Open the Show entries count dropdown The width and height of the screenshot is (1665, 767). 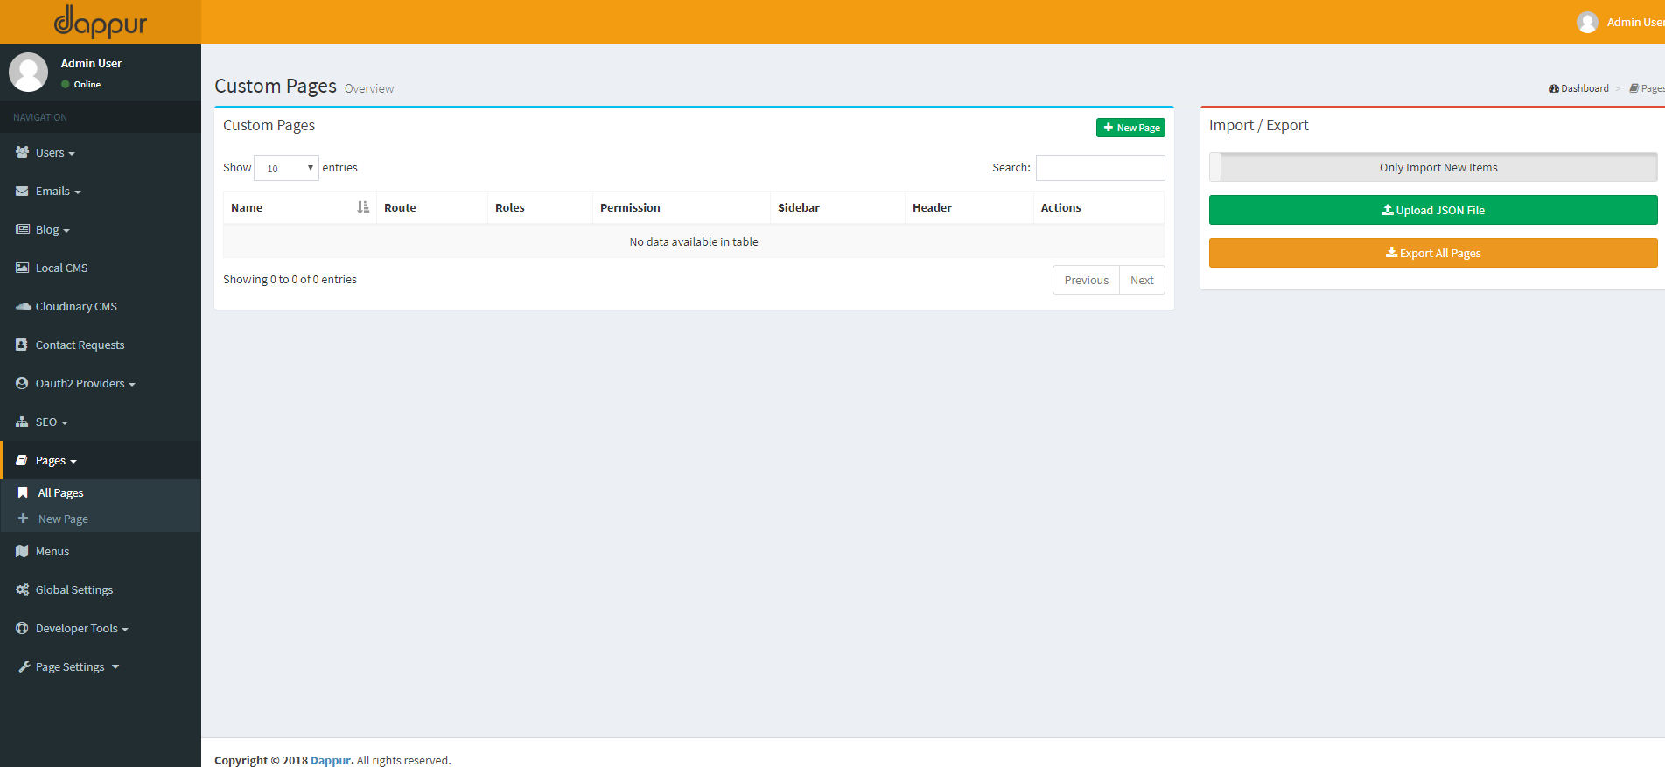click(286, 168)
